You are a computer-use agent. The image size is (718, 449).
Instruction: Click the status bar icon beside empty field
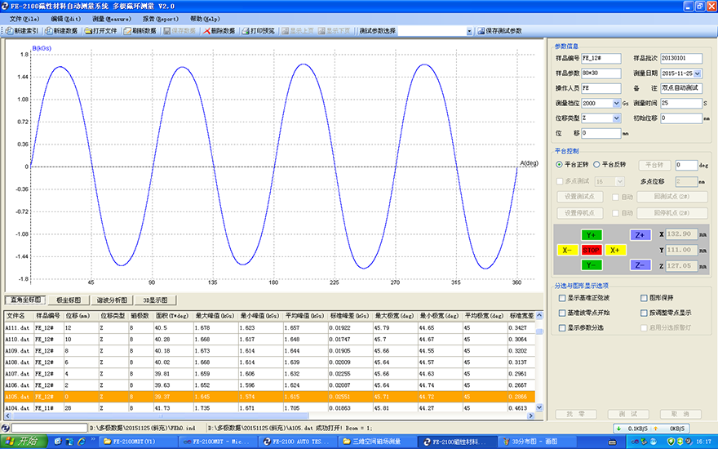6,428
